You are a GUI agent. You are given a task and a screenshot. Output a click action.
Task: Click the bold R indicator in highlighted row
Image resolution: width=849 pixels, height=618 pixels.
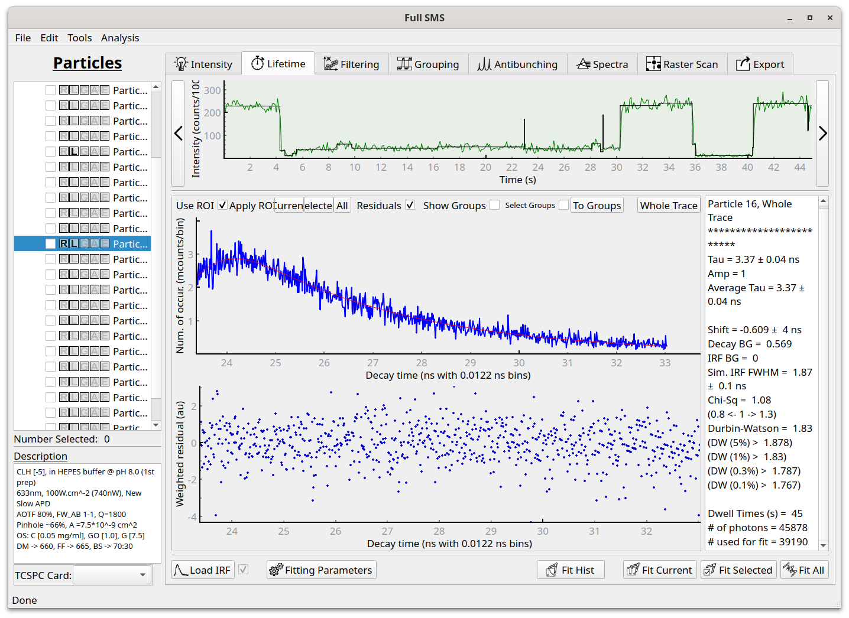click(64, 243)
